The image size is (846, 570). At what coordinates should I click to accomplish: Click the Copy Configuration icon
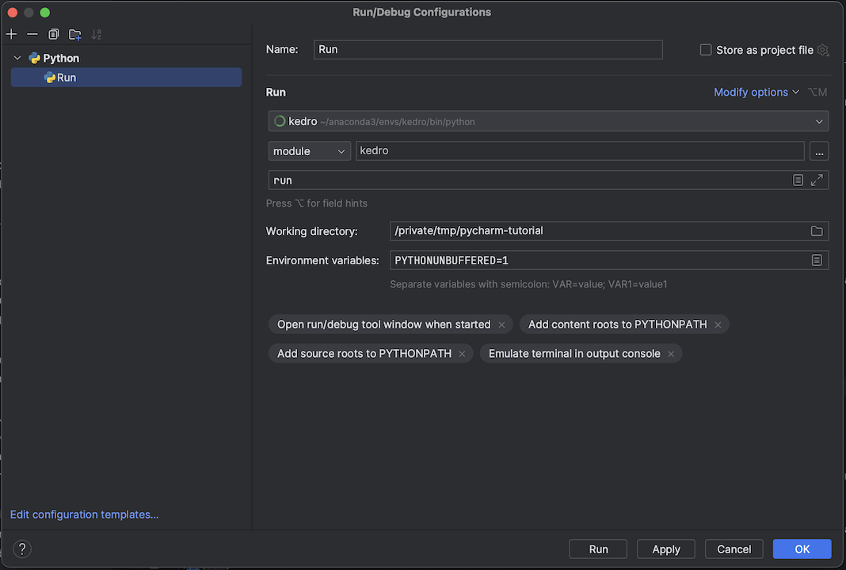54,34
